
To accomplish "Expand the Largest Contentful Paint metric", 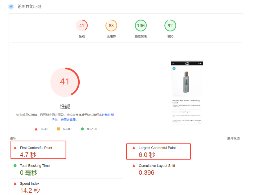I will [157, 148].
